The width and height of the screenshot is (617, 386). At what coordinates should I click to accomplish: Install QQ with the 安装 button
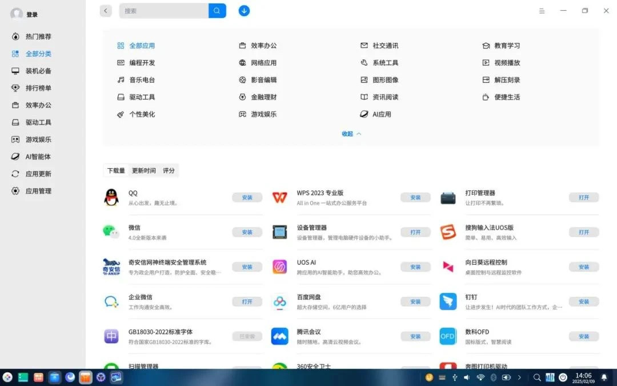pyautogui.click(x=247, y=197)
